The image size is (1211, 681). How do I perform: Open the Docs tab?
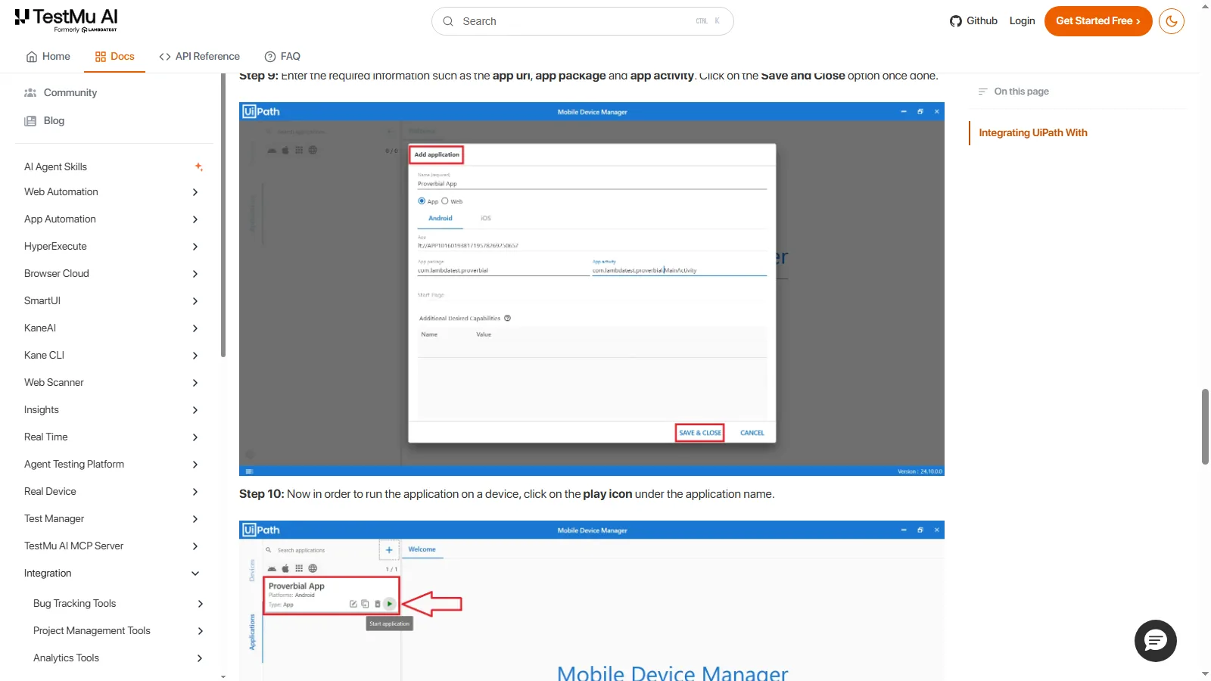click(114, 57)
